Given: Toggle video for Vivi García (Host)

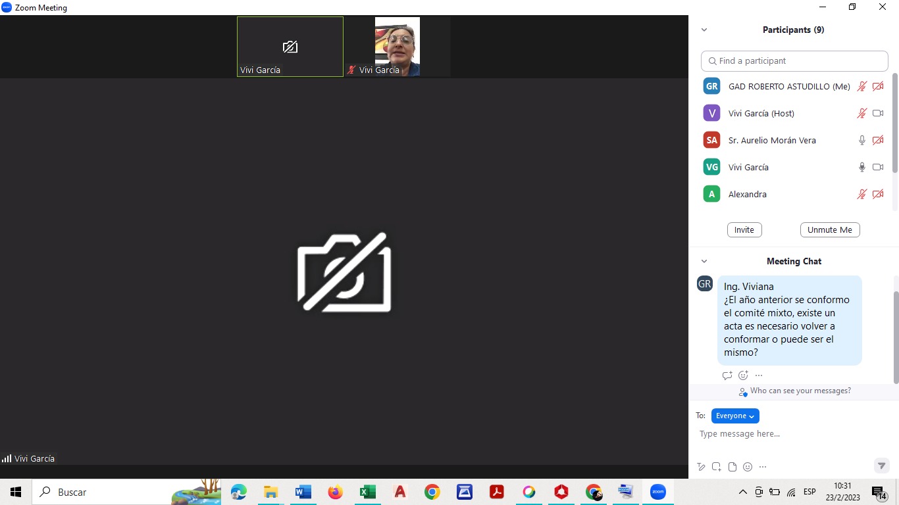Looking at the screenshot, I should (x=878, y=113).
